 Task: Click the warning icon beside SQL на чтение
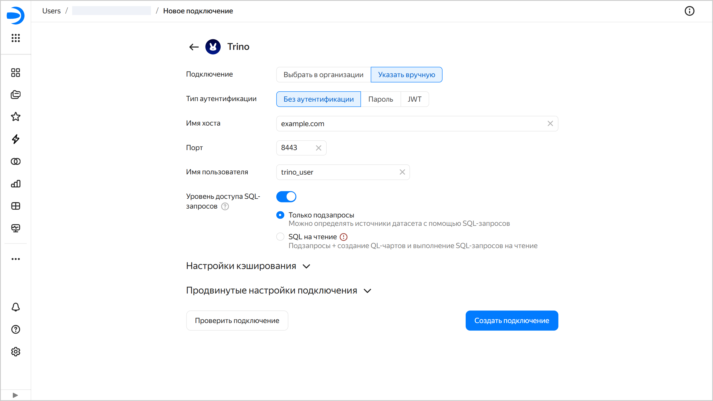[x=344, y=237]
